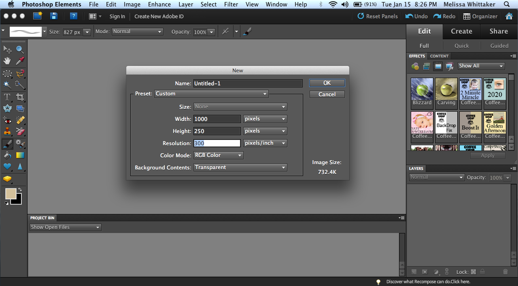518x286 pixels.
Task: Select the Hand tool
Action: tap(7, 61)
